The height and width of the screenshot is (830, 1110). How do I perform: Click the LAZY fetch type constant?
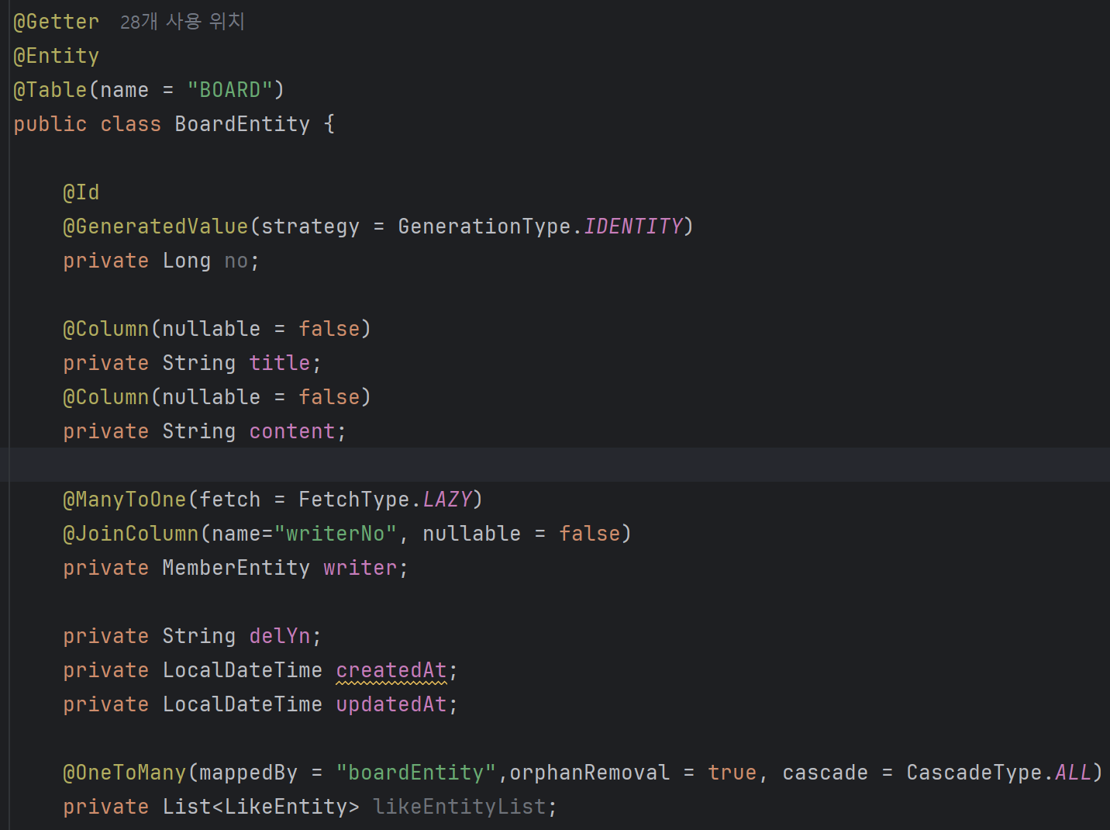(447, 500)
